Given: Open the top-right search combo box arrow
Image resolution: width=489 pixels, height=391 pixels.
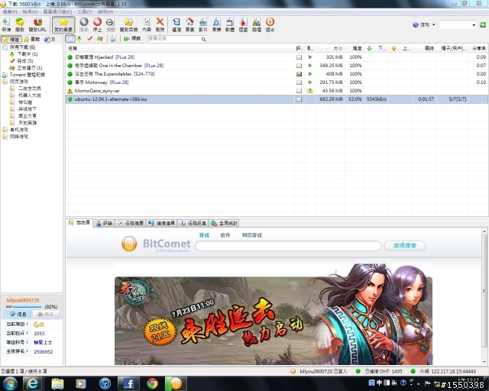Looking at the screenshot, I should [474, 24].
